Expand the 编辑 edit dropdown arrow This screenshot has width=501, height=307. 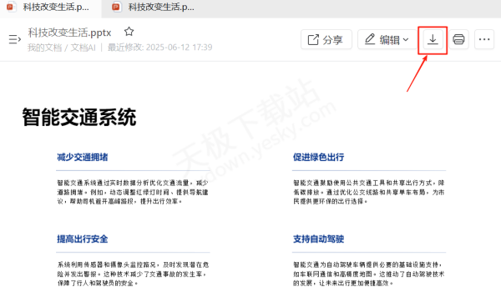click(x=406, y=39)
